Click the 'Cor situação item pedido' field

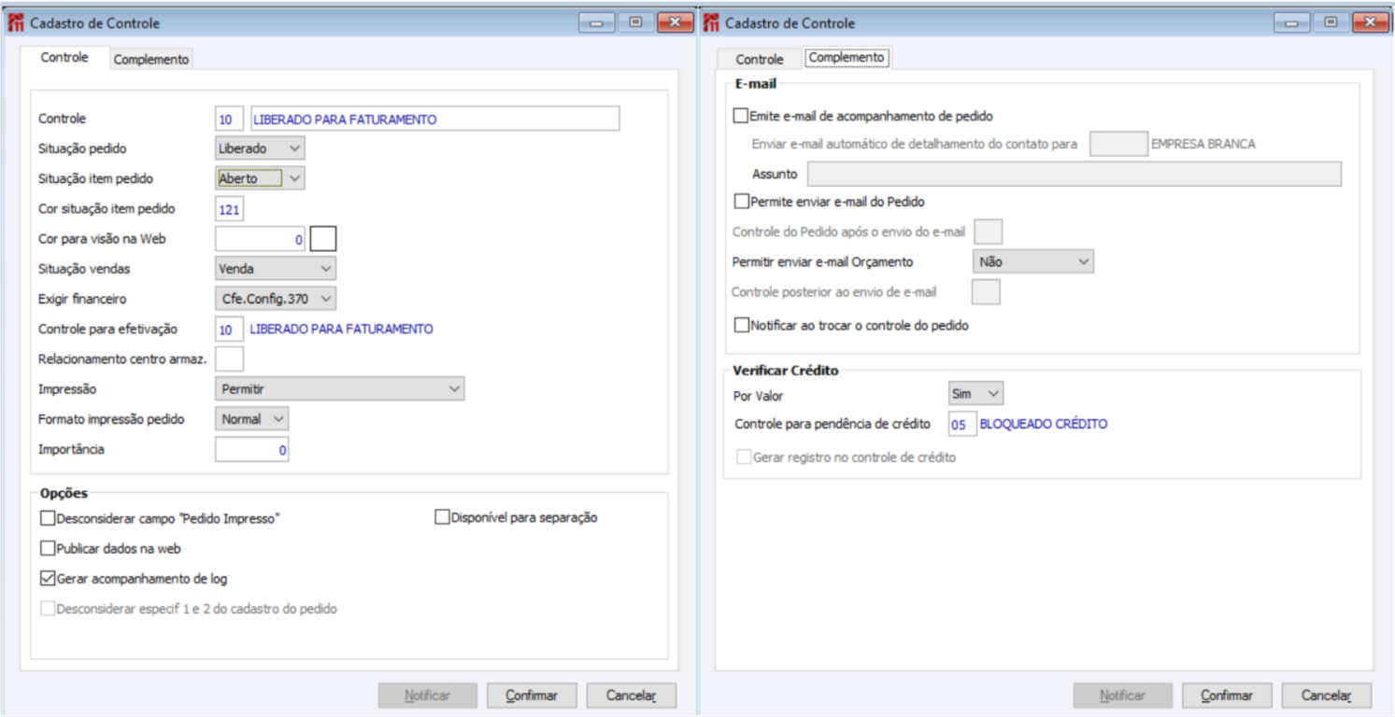(x=229, y=208)
